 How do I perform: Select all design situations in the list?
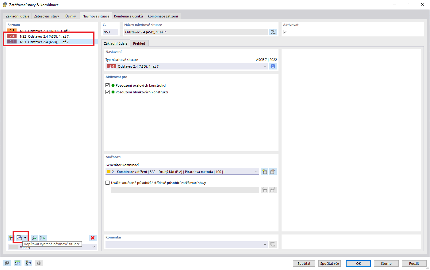click(34, 238)
